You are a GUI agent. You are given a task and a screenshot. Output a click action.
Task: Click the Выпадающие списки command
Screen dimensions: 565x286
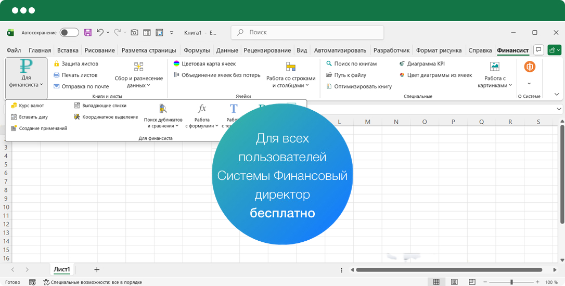100,106
